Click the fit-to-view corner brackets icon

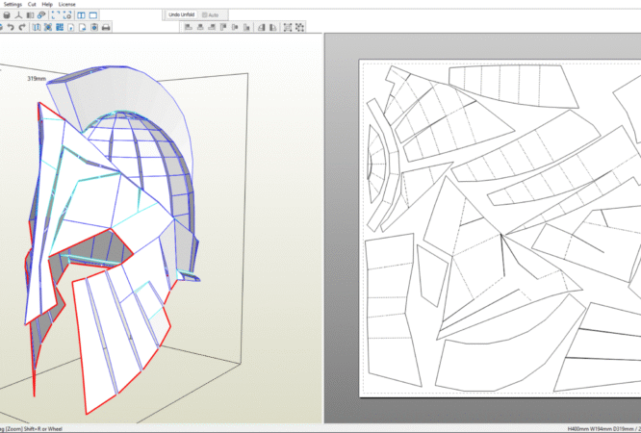coord(54,16)
